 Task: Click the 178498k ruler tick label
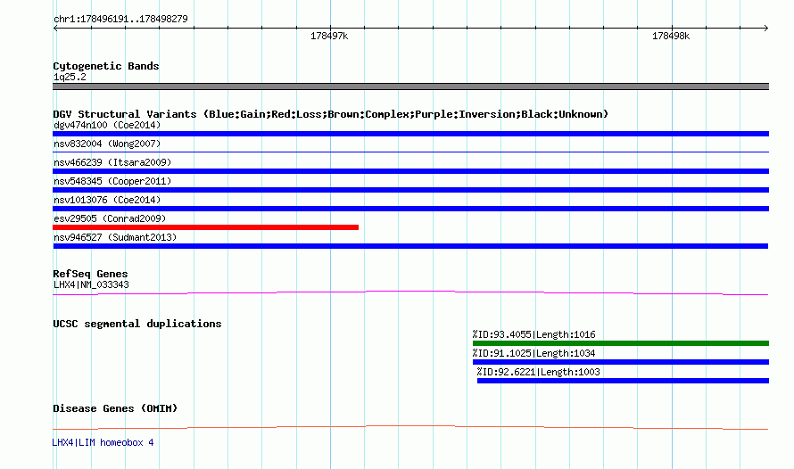pyautogui.click(x=671, y=36)
